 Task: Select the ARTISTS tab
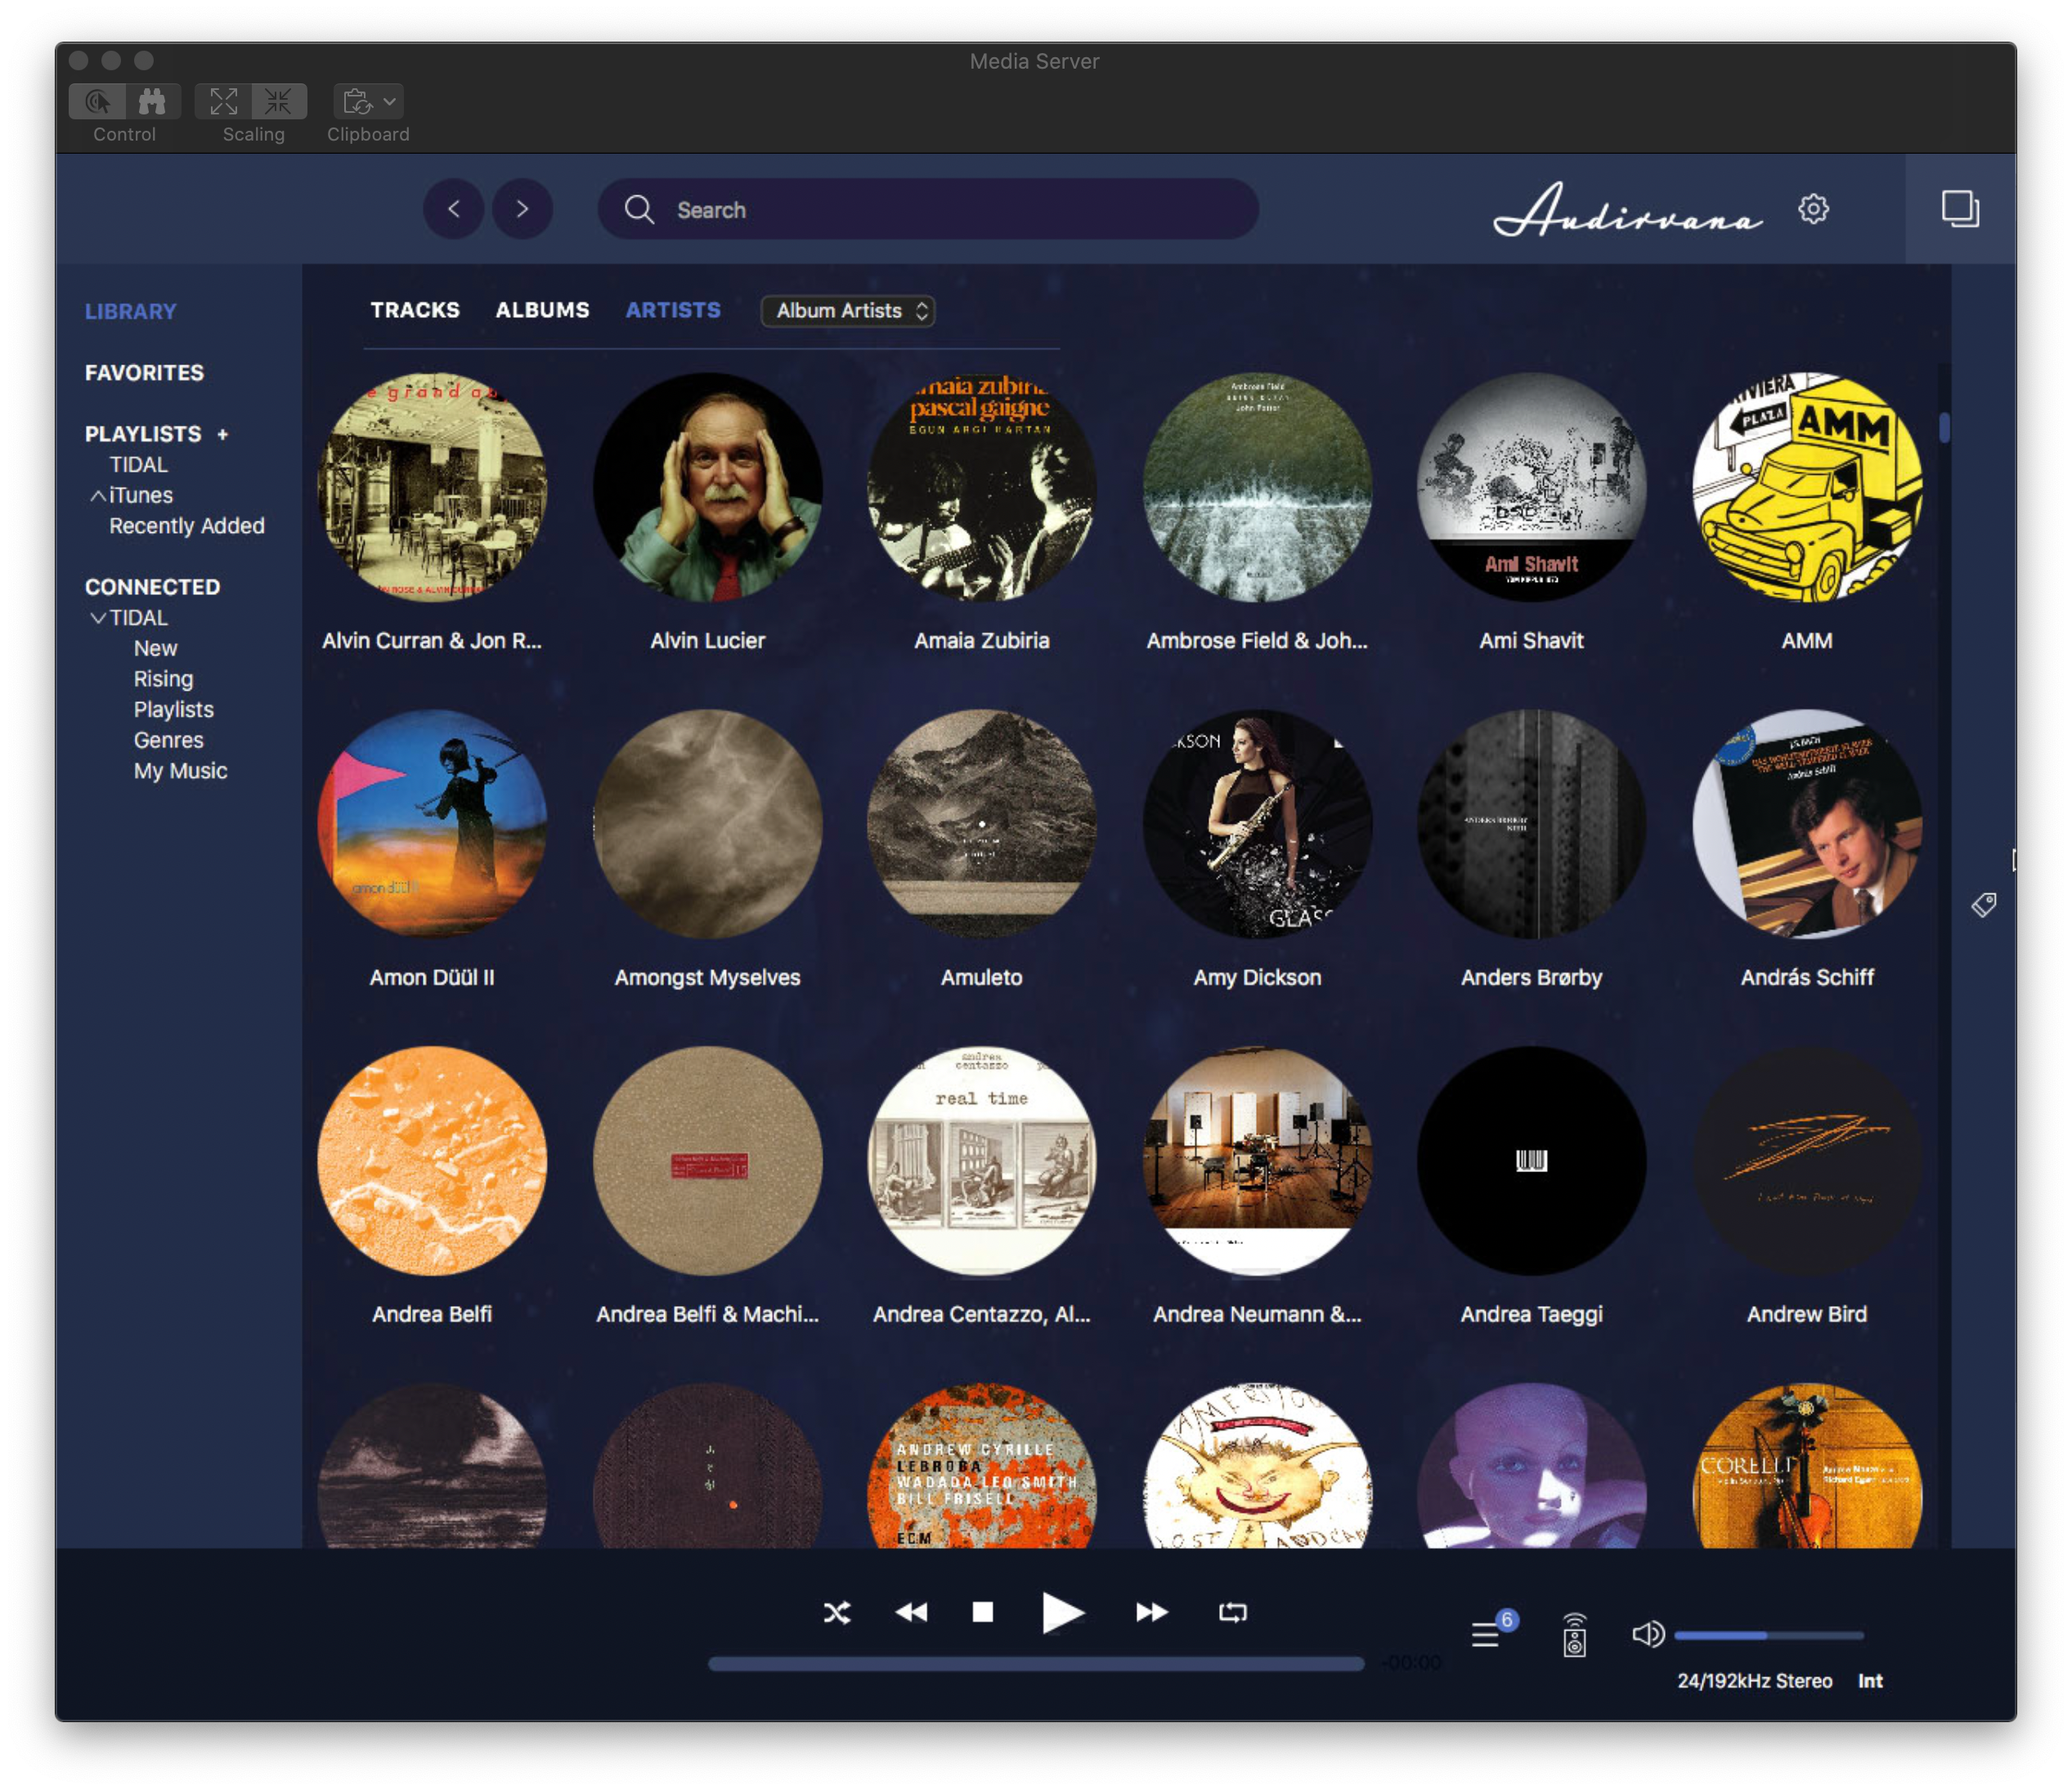click(x=673, y=310)
